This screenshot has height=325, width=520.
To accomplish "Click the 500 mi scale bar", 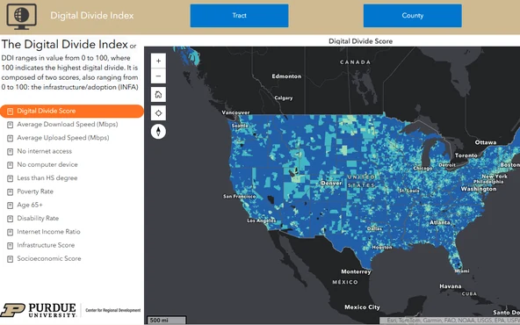I will (167, 320).
